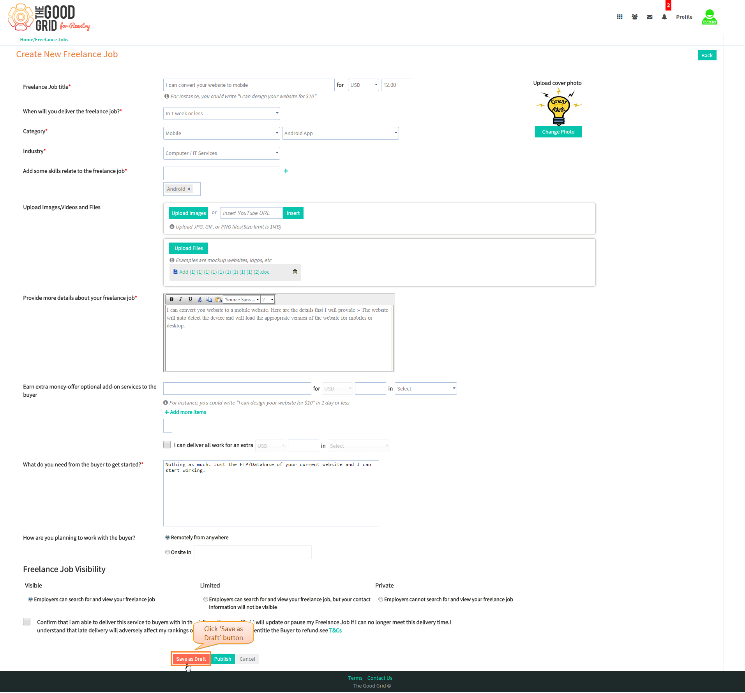Open the Mobile category dropdown
This screenshot has height=693, width=745.
(x=222, y=133)
